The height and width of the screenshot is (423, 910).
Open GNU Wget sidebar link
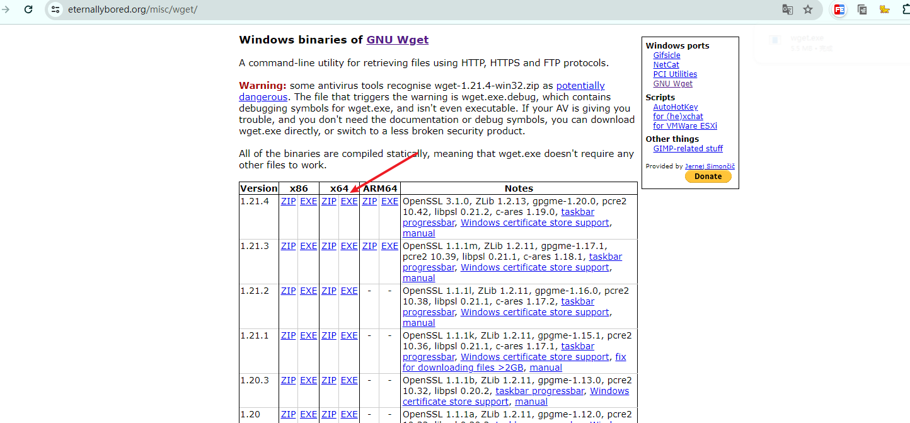[x=673, y=84]
